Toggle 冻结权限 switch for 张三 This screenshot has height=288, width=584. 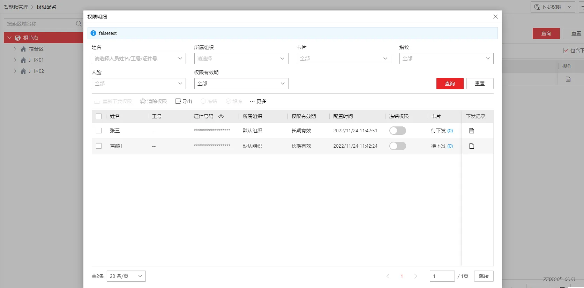(x=397, y=131)
